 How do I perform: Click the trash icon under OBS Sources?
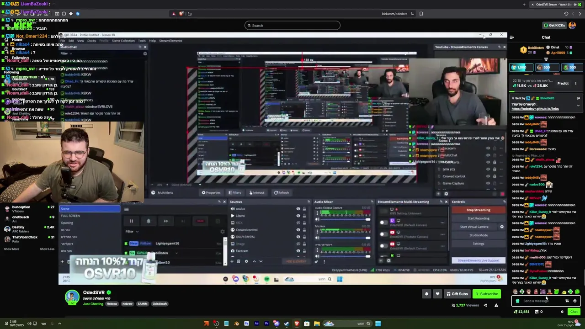(x=239, y=261)
